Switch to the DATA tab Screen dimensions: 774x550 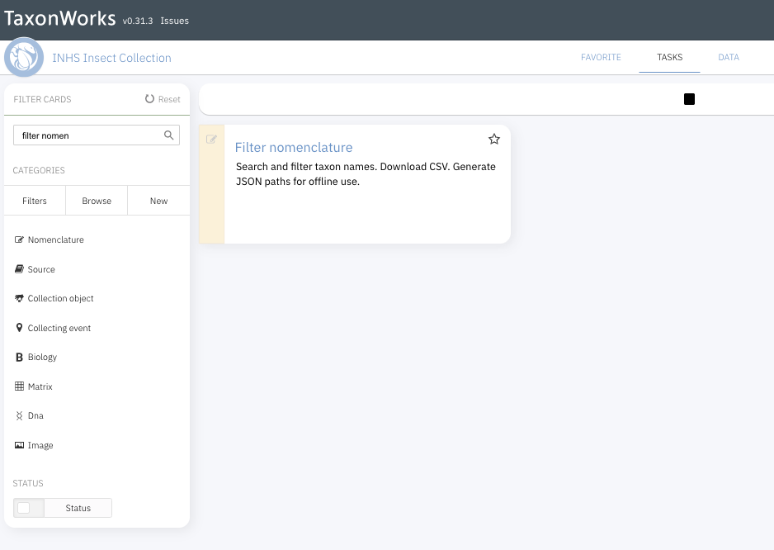tap(729, 57)
